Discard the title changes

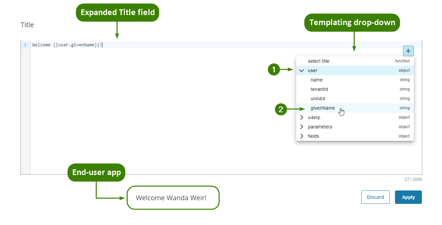[375, 197]
